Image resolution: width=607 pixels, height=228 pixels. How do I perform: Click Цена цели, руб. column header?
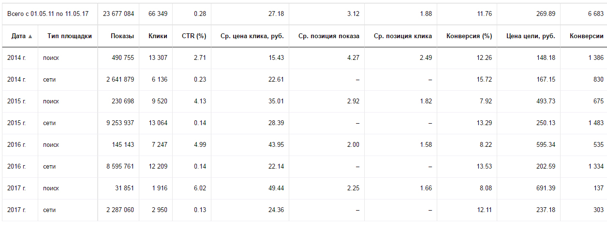531,36
